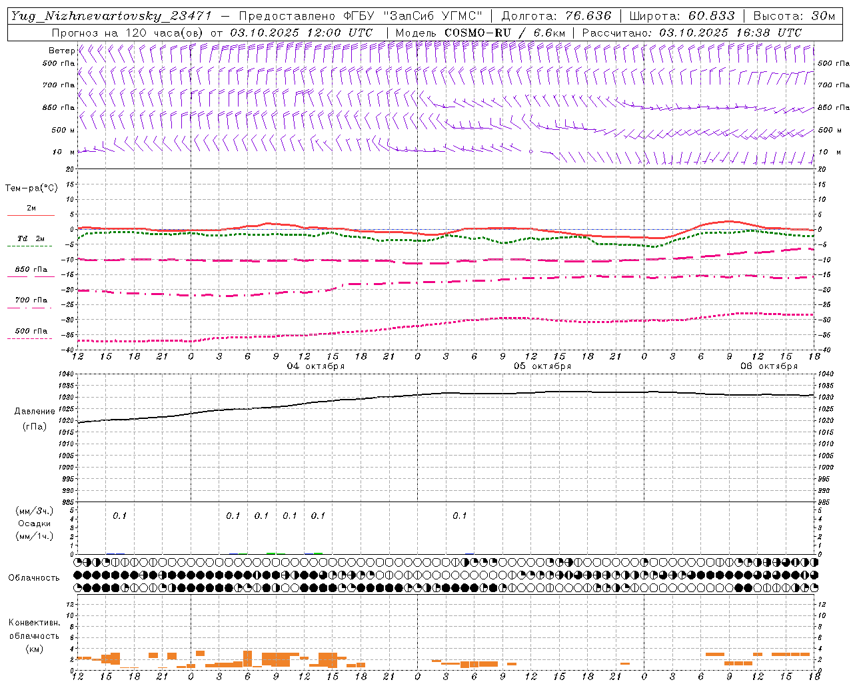Click the (мм/1ч.) precipitation unit label
Viewport: 853px width, 682px height.
pos(35,536)
